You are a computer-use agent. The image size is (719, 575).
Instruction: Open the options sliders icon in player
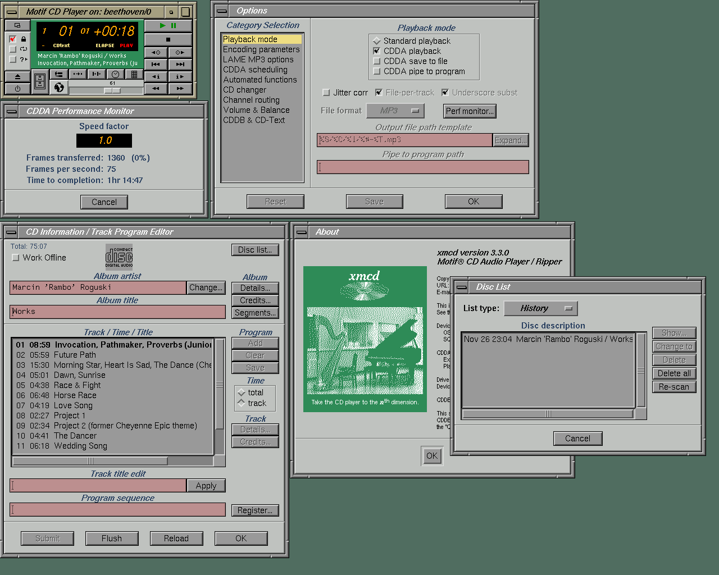pyautogui.click(x=58, y=74)
